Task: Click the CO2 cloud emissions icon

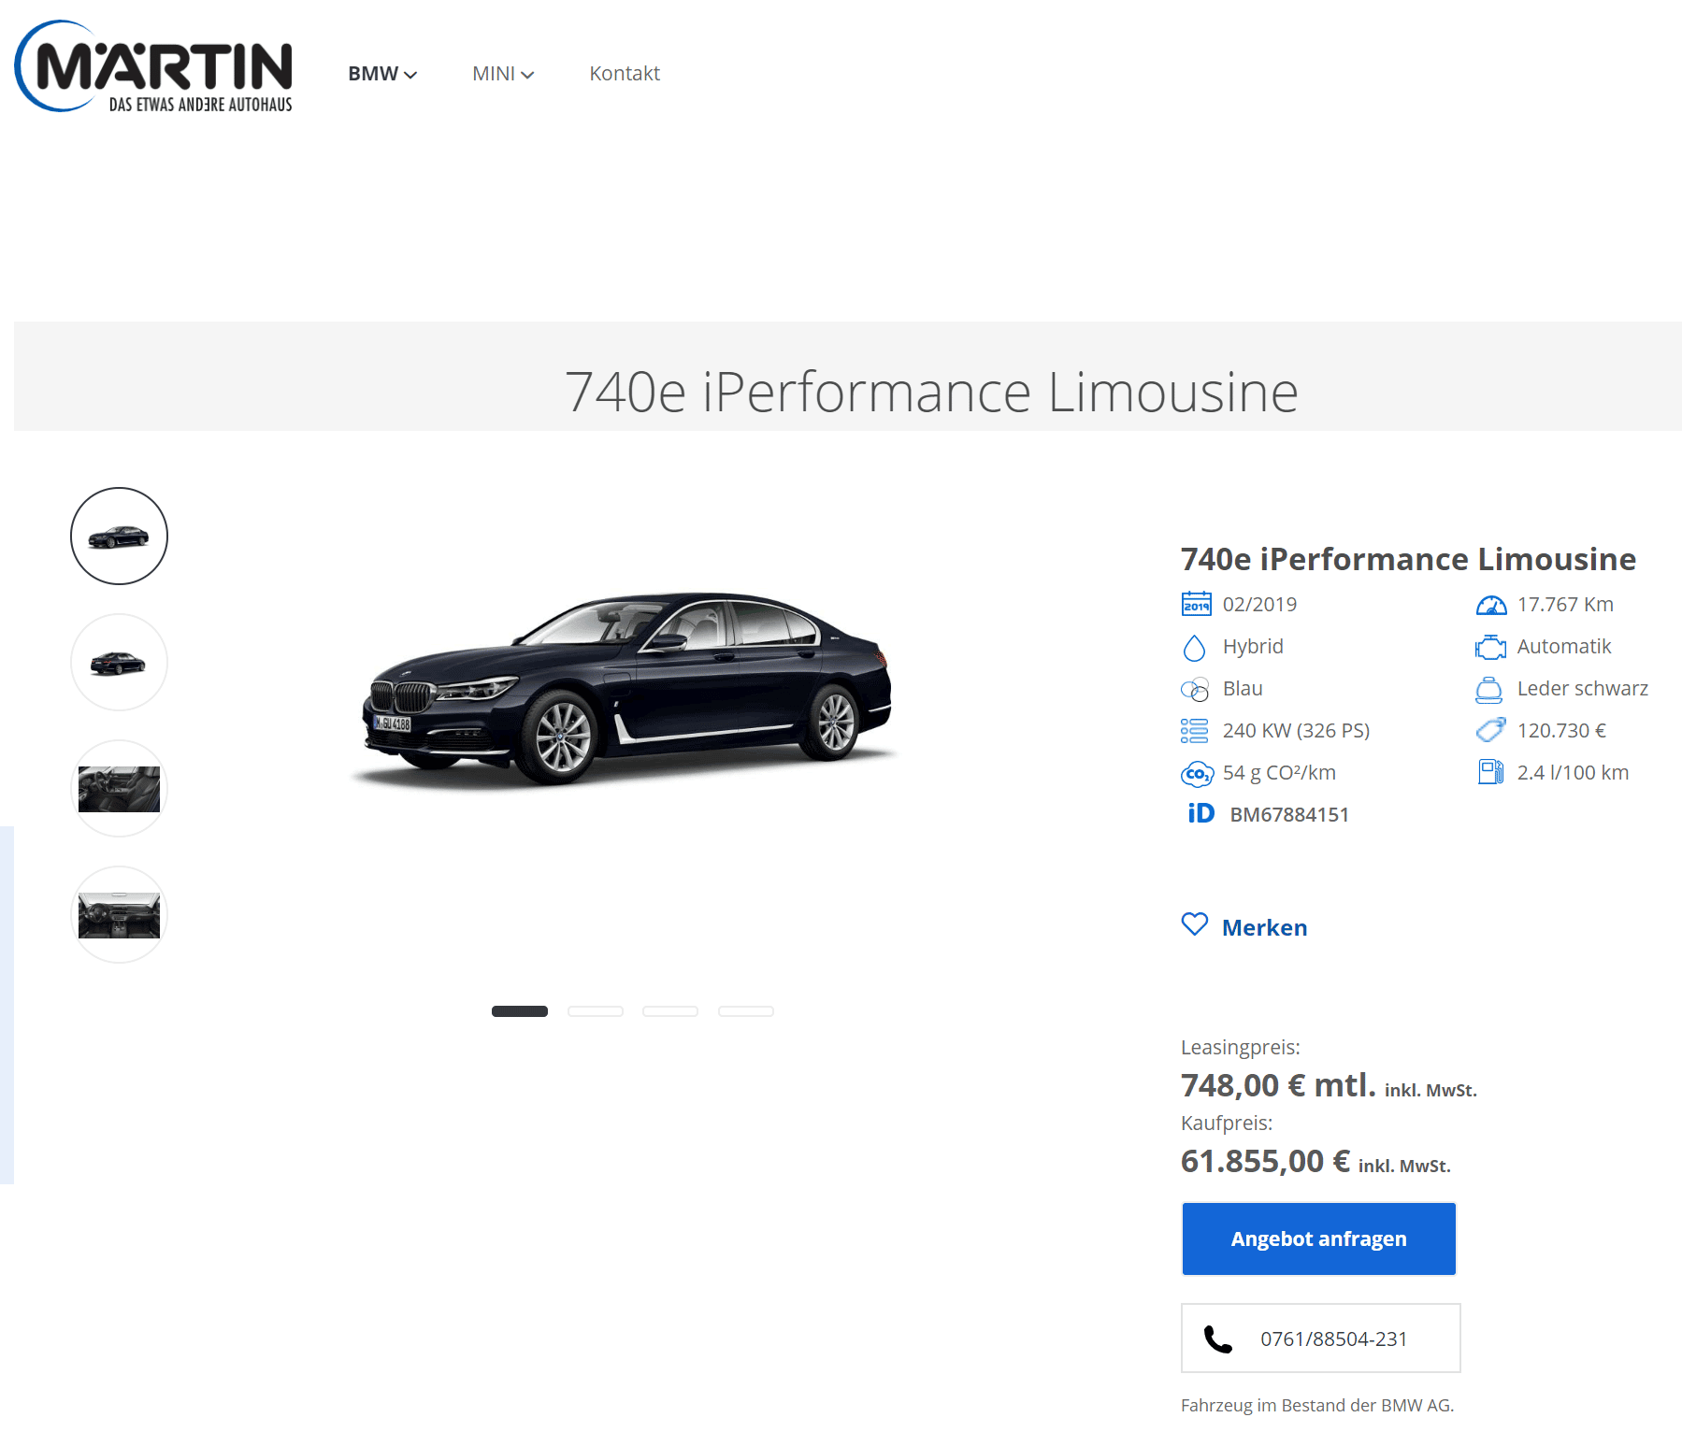Action: [x=1197, y=774]
